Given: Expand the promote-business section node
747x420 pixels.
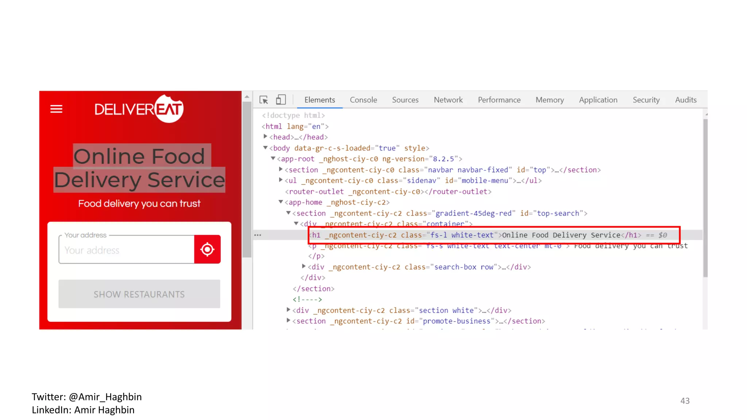Looking at the screenshot, I should 288,320.
